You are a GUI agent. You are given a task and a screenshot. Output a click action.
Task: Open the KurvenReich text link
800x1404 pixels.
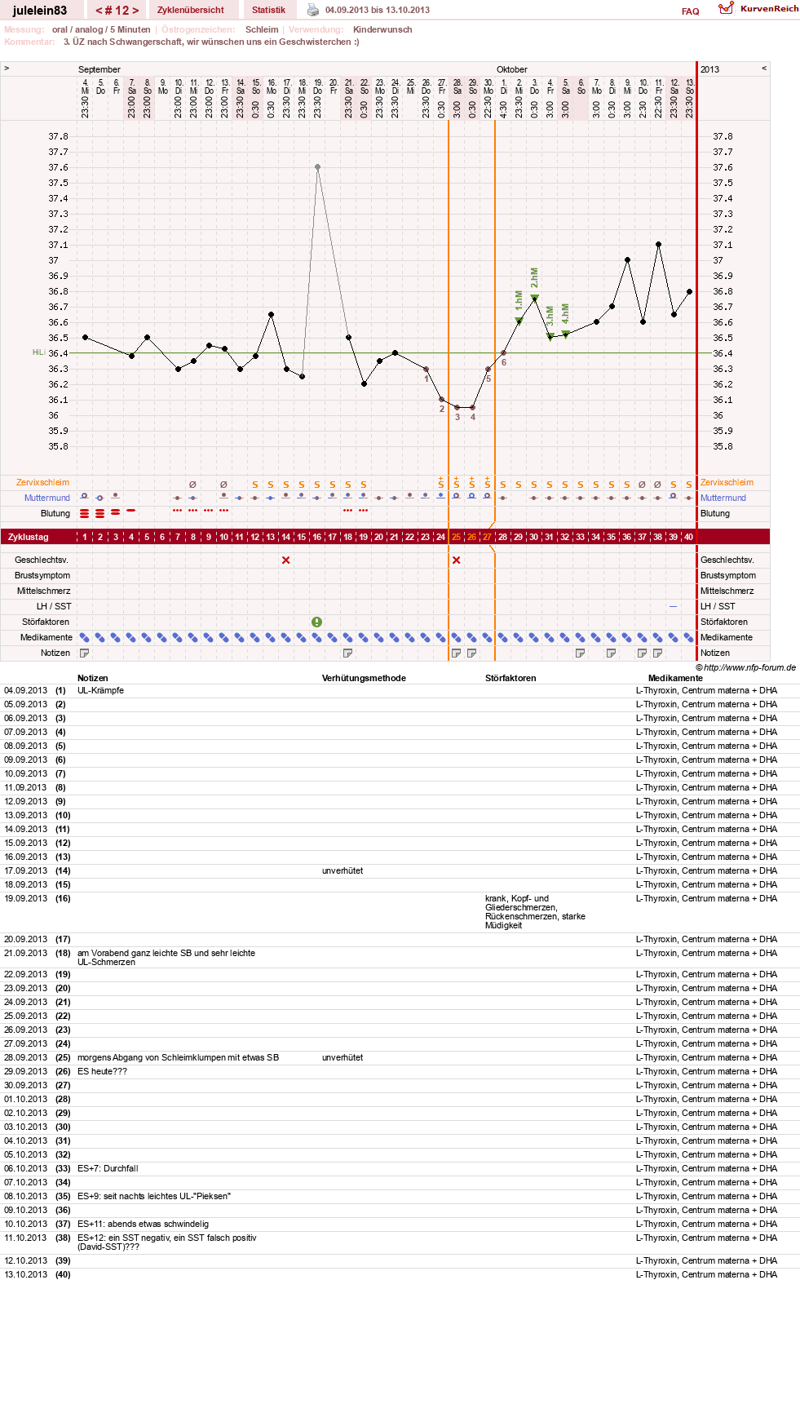point(770,8)
